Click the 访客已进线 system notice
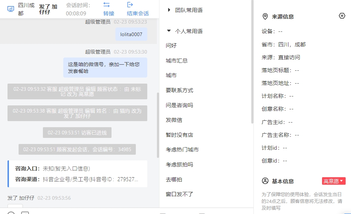This screenshot has height=214, width=351. tap(77, 133)
